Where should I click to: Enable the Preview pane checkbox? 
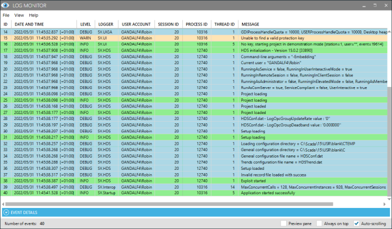(x=283, y=223)
